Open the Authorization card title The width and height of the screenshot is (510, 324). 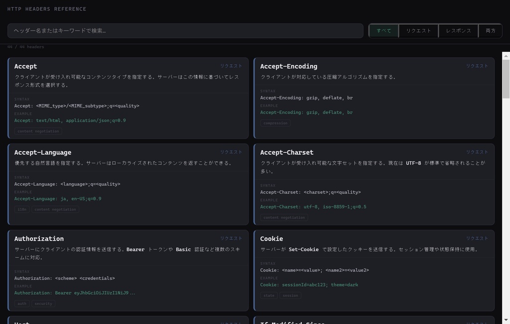pyautogui.click(x=39, y=239)
